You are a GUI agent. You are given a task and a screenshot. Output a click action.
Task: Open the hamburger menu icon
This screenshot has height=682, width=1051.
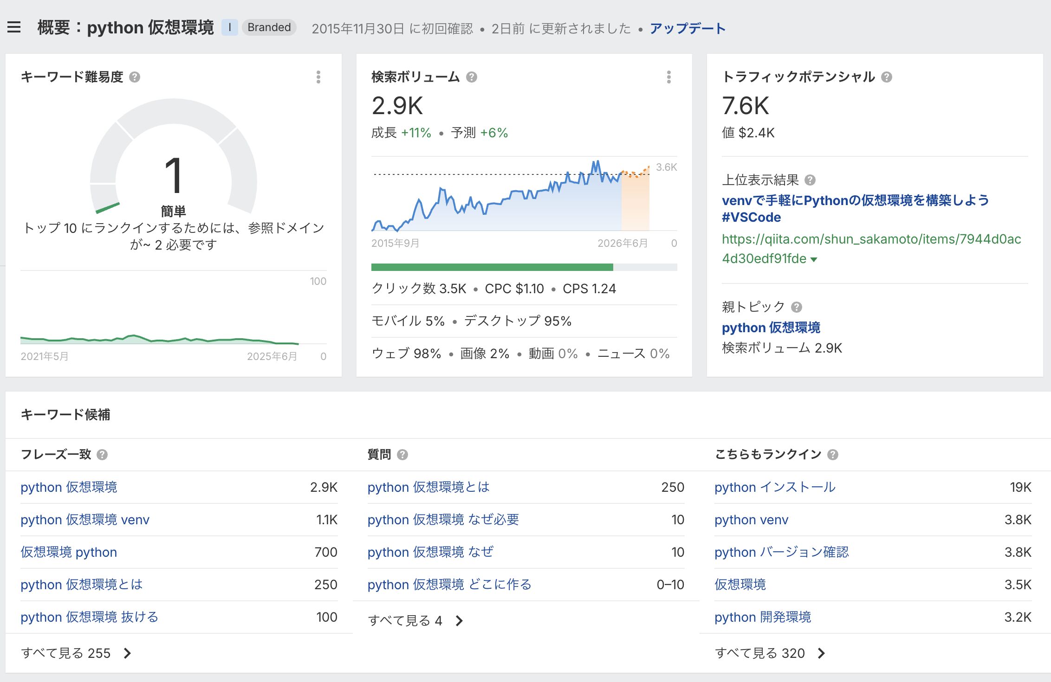pyautogui.click(x=14, y=27)
